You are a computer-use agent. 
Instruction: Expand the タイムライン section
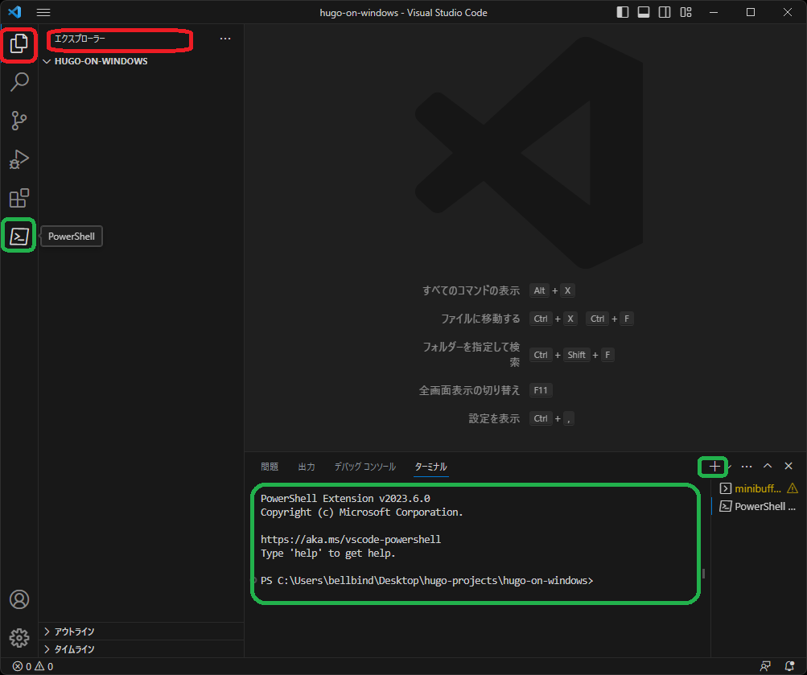141,649
